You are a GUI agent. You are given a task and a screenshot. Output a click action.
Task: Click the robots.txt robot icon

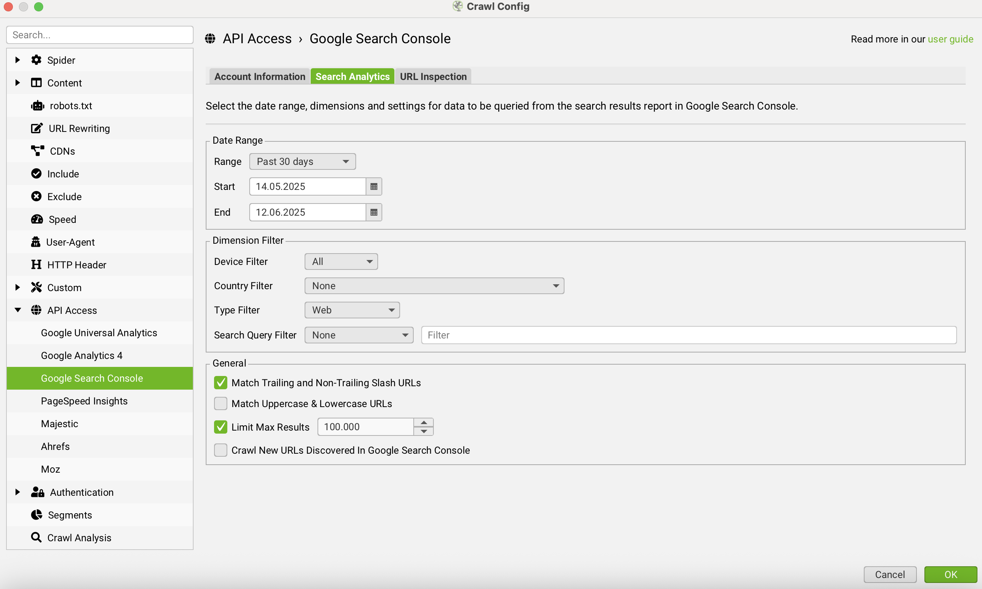pos(37,106)
